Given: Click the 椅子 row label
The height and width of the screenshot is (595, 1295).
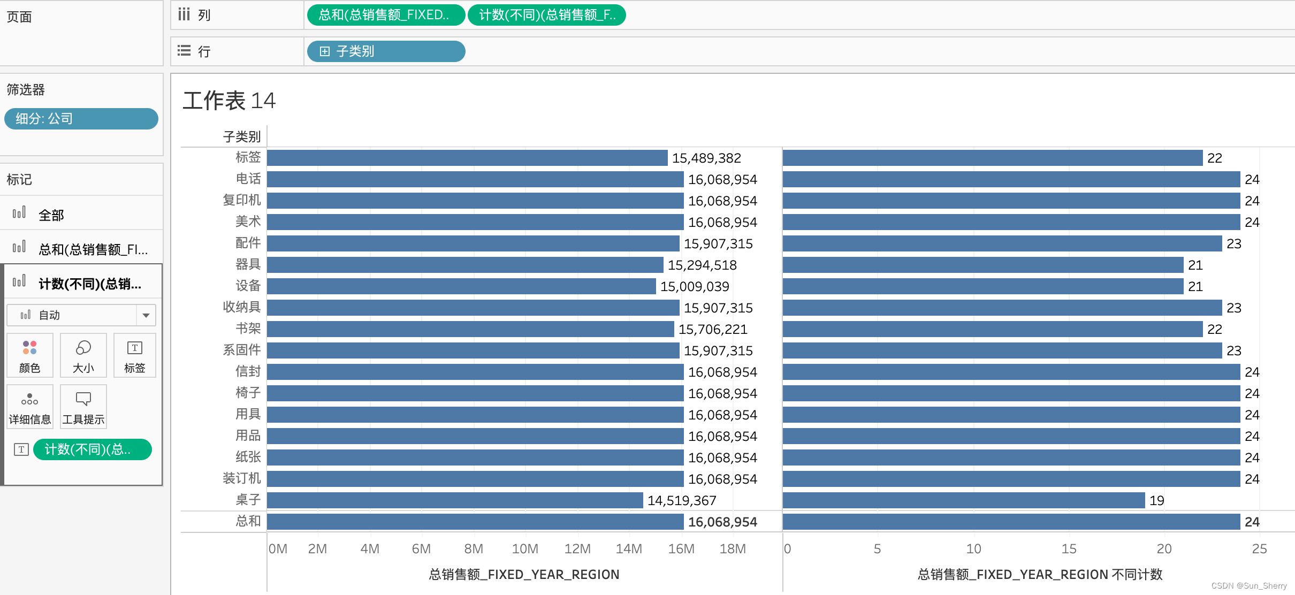Looking at the screenshot, I should pyautogui.click(x=248, y=393).
